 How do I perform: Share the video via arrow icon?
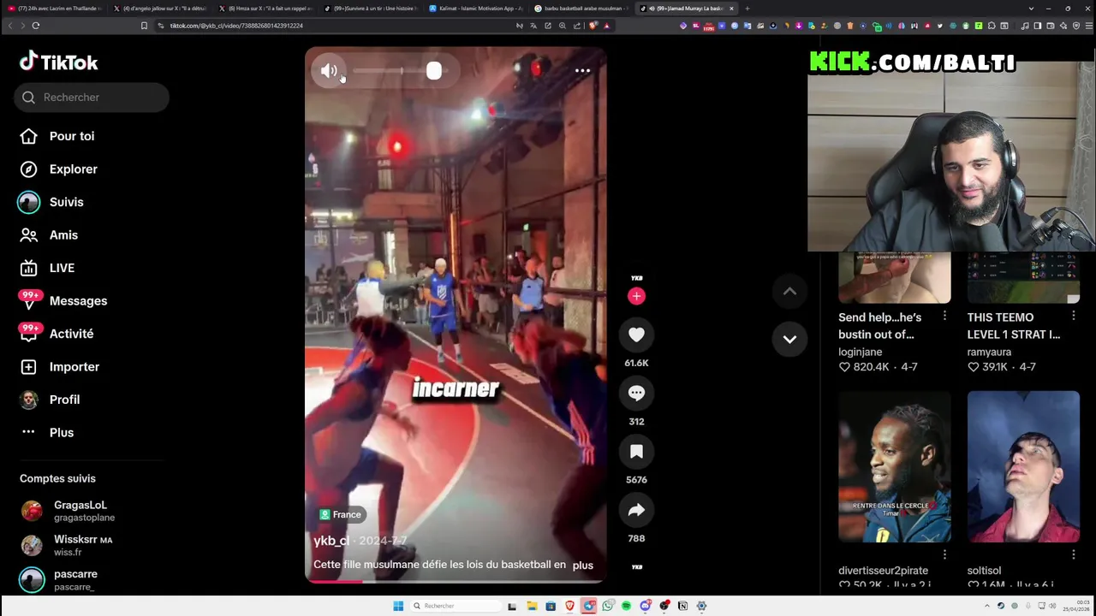click(x=636, y=511)
